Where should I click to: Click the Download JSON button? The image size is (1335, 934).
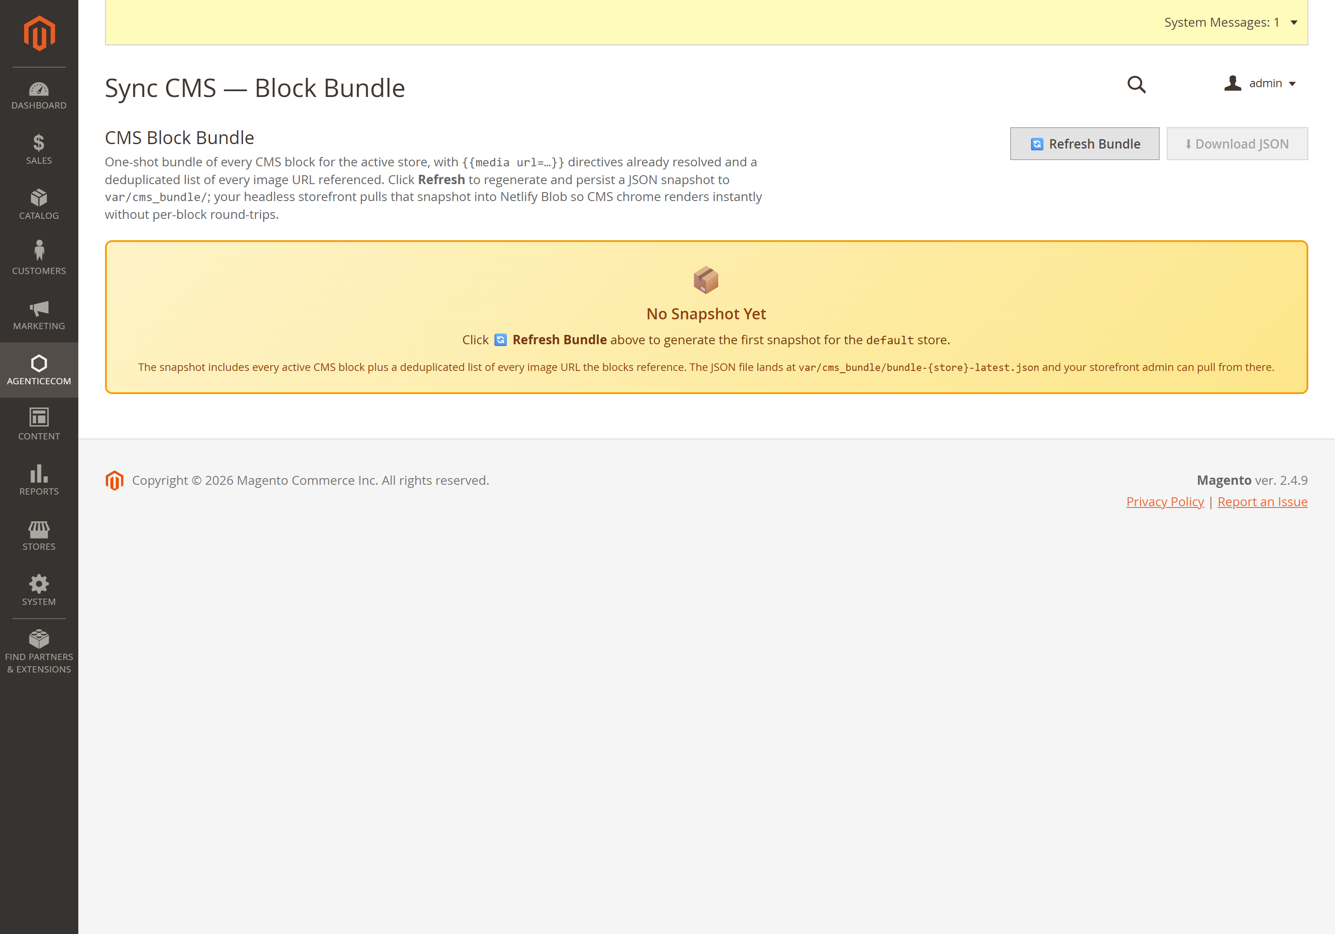coord(1237,144)
